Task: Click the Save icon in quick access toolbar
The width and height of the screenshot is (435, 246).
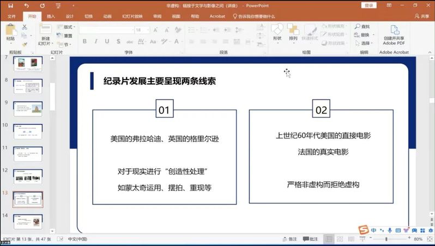Action: pos(11,5)
